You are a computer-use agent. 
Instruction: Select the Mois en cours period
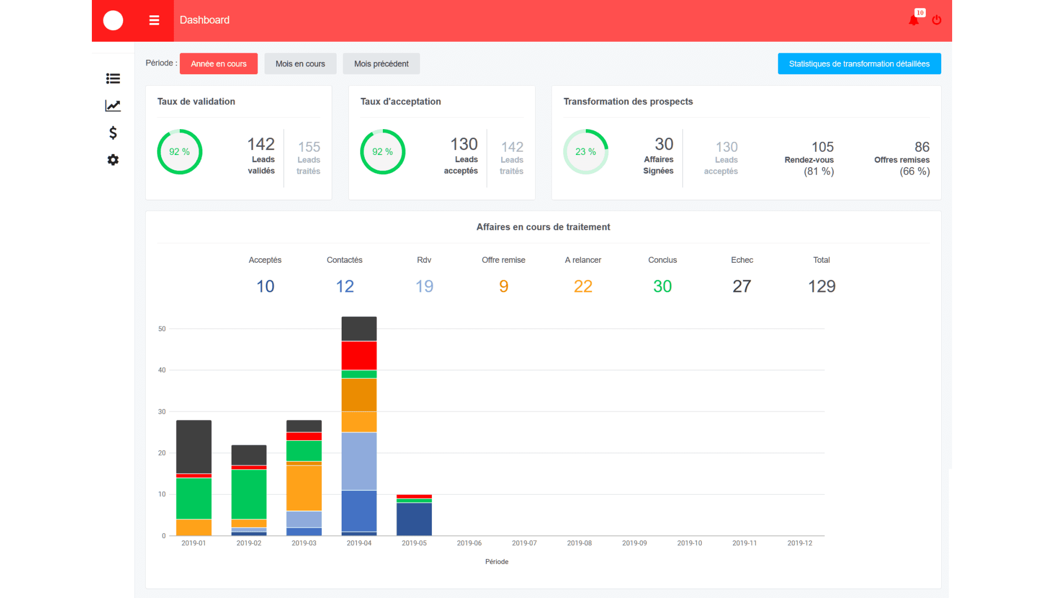click(x=300, y=64)
